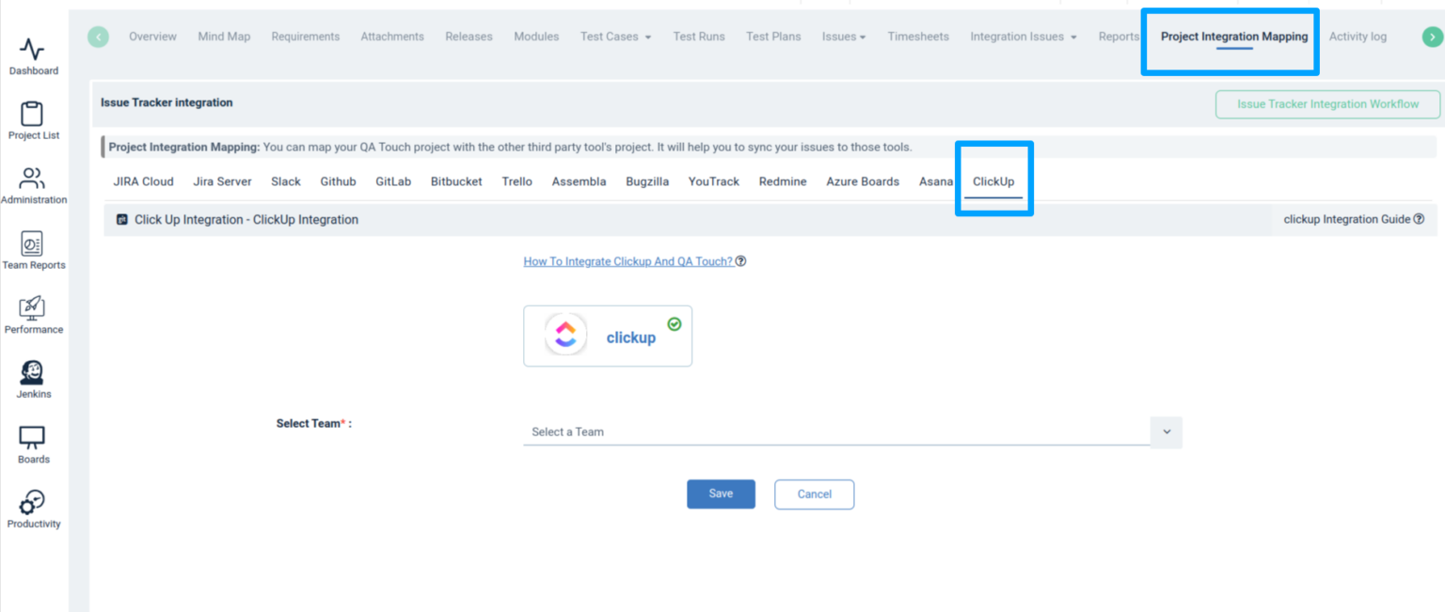Switch to the Trello integration tab
This screenshot has width=1445, height=612.
(x=516, y=181)
